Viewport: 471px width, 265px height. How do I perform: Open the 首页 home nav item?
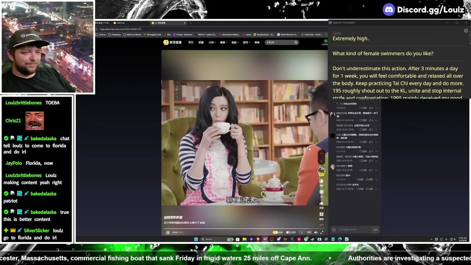point(191,42)
